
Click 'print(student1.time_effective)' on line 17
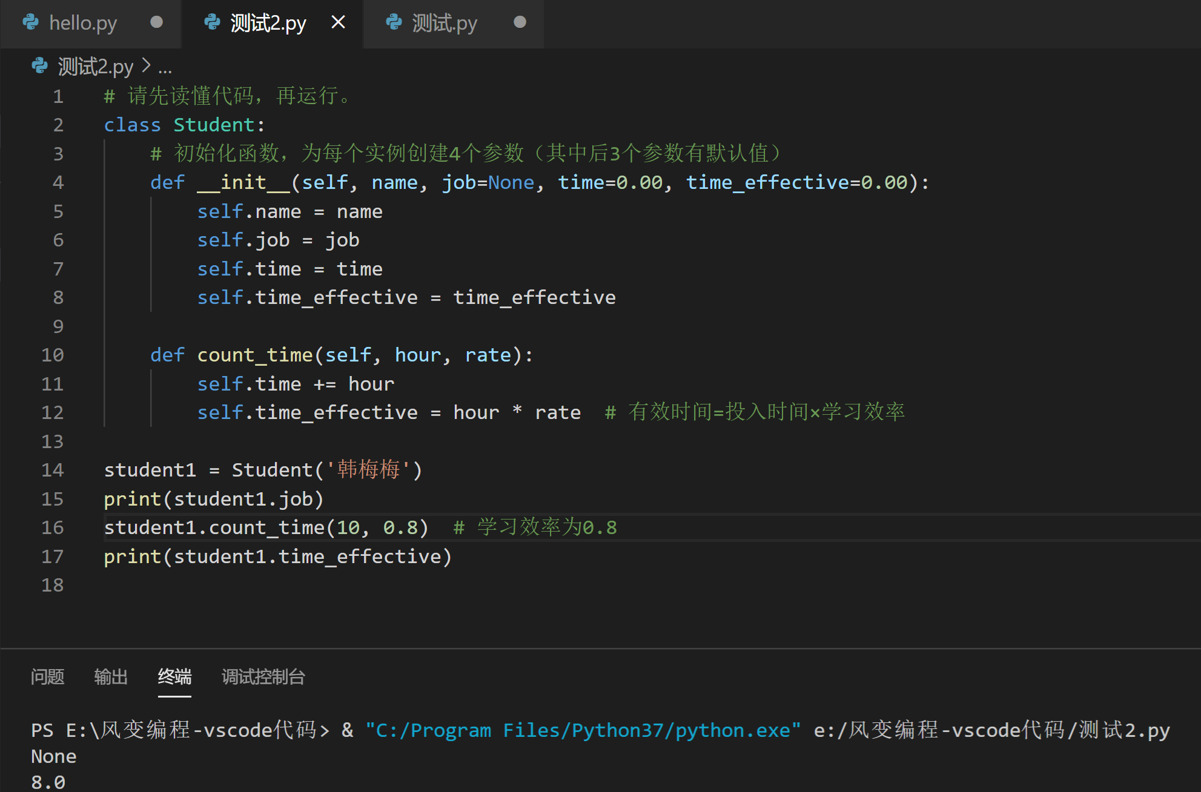278,556
